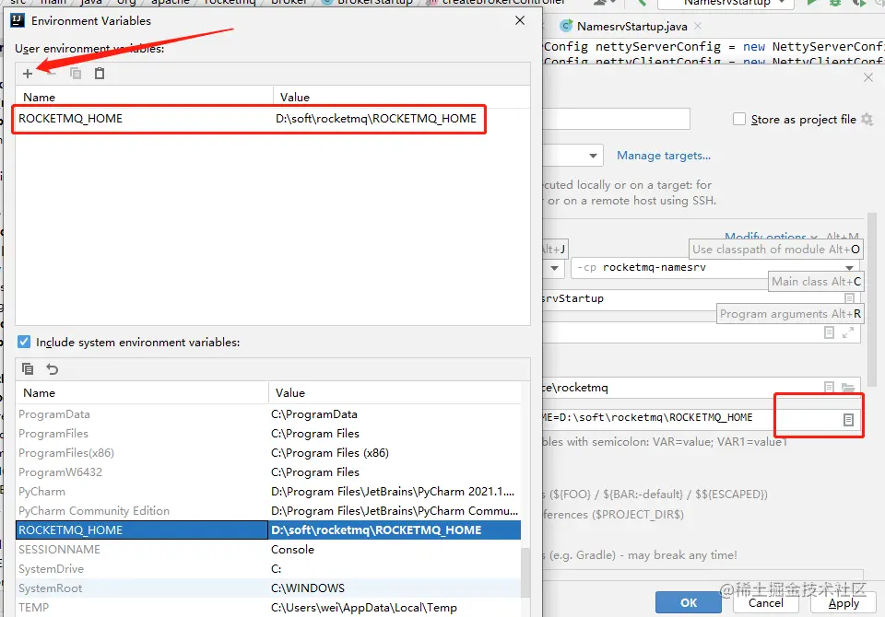Switch to NamesrvStartup.java editor tab
Viewport: 885px width, 617px height.
[631, 26]
